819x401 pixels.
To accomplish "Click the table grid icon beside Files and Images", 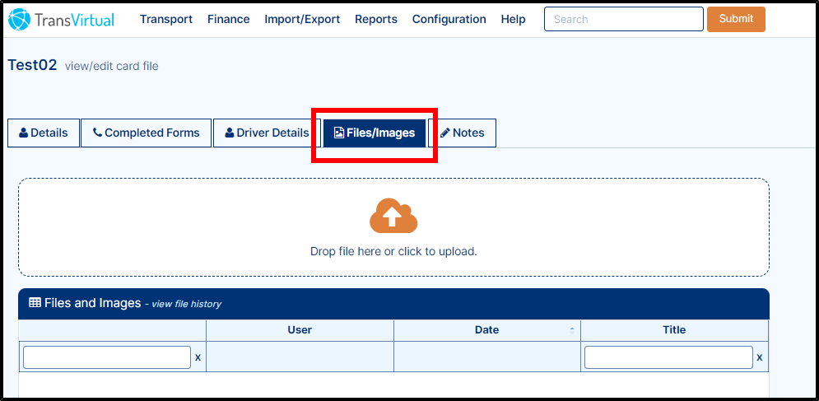I will coord(35,303).
